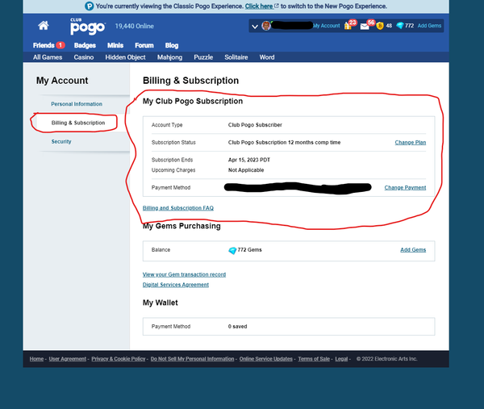Click the gold Pogi coin icon

(x=380, y=26)
